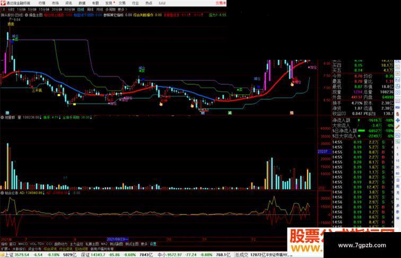
Task: Click the 中小 index in status bar
Action: (x=162, y=255)
